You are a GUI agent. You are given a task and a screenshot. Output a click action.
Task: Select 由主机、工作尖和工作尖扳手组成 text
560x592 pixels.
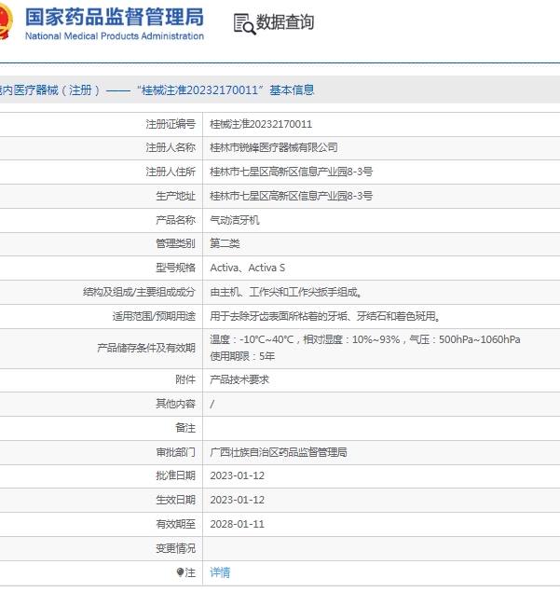tap(286, 292)
